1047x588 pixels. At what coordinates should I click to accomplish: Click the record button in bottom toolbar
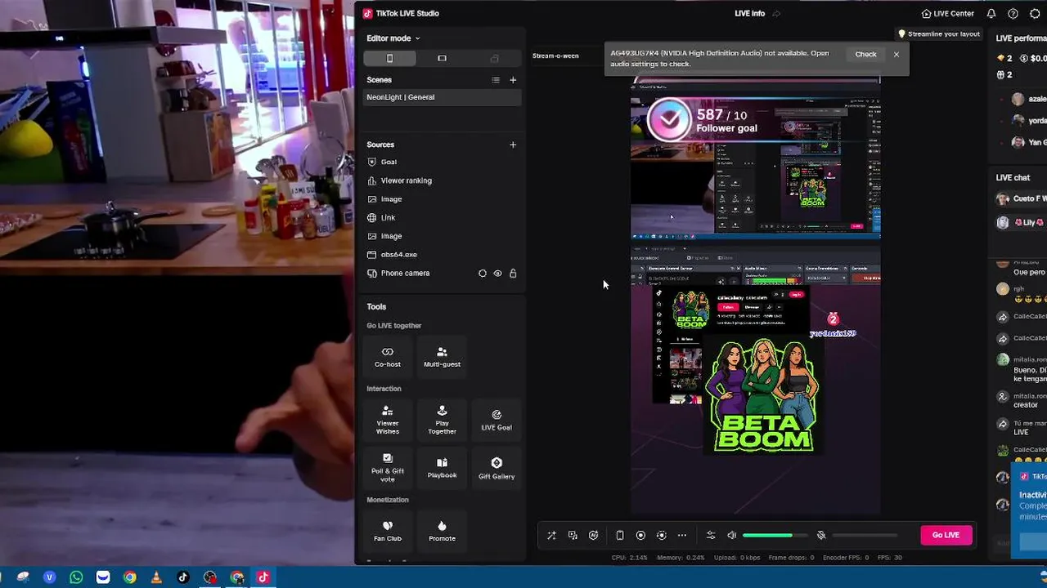[640, 536]
